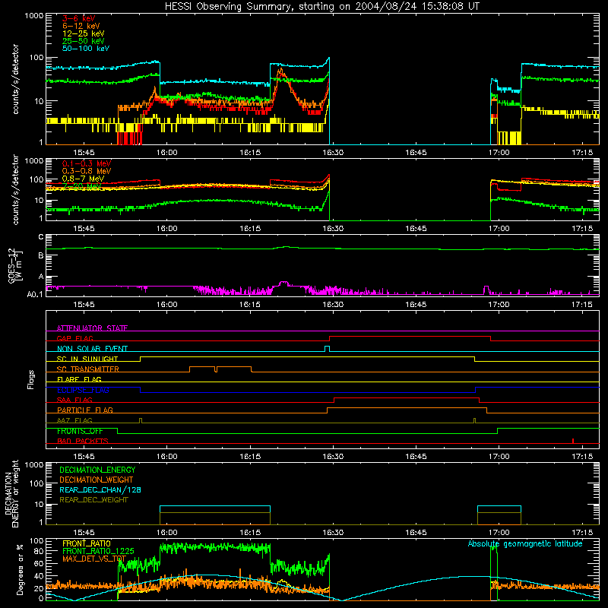Click the 7-20 MeV legend entry
The height and width of the screenshot is (608, 608).
tap(82, 186)
